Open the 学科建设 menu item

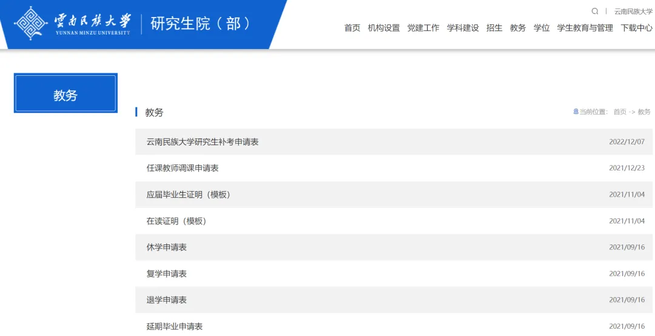point(463,28)
